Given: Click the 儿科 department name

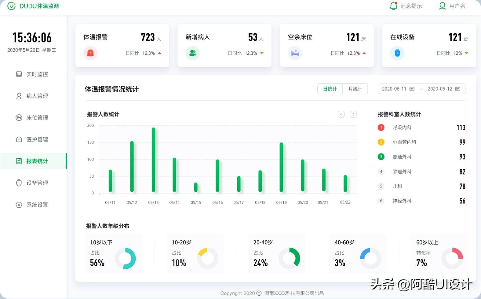Looking at the screenshot, I should 397,186.
